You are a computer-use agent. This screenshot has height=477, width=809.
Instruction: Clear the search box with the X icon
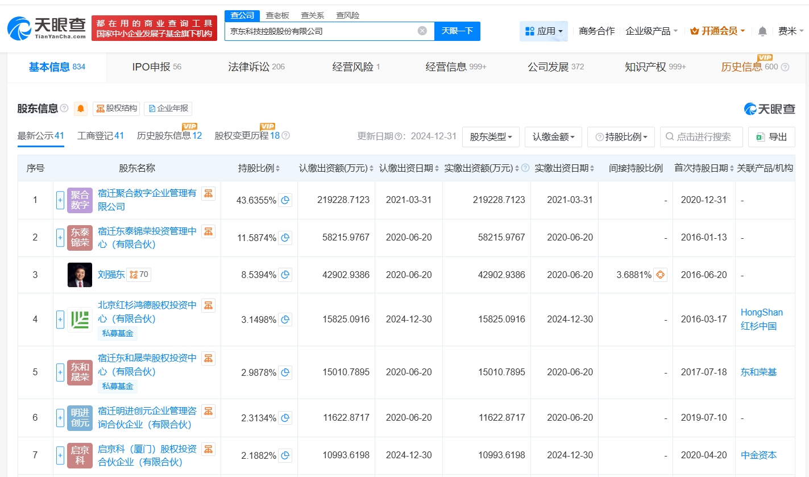coord(422,31)
